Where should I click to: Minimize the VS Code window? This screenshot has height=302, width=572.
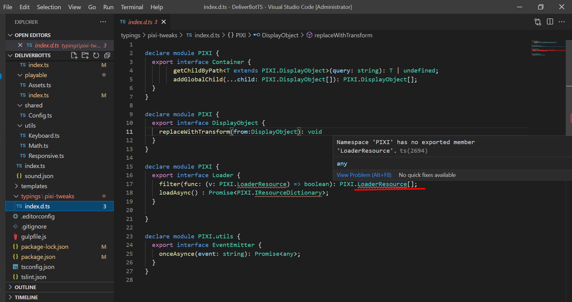click(520, 7)
